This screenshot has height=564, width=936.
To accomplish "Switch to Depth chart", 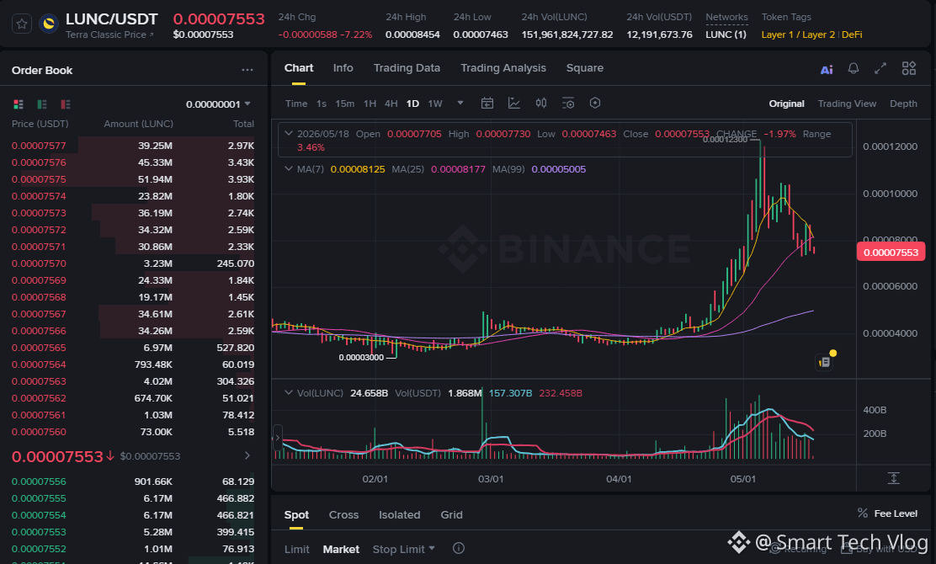I will click(x=903, y=104).
